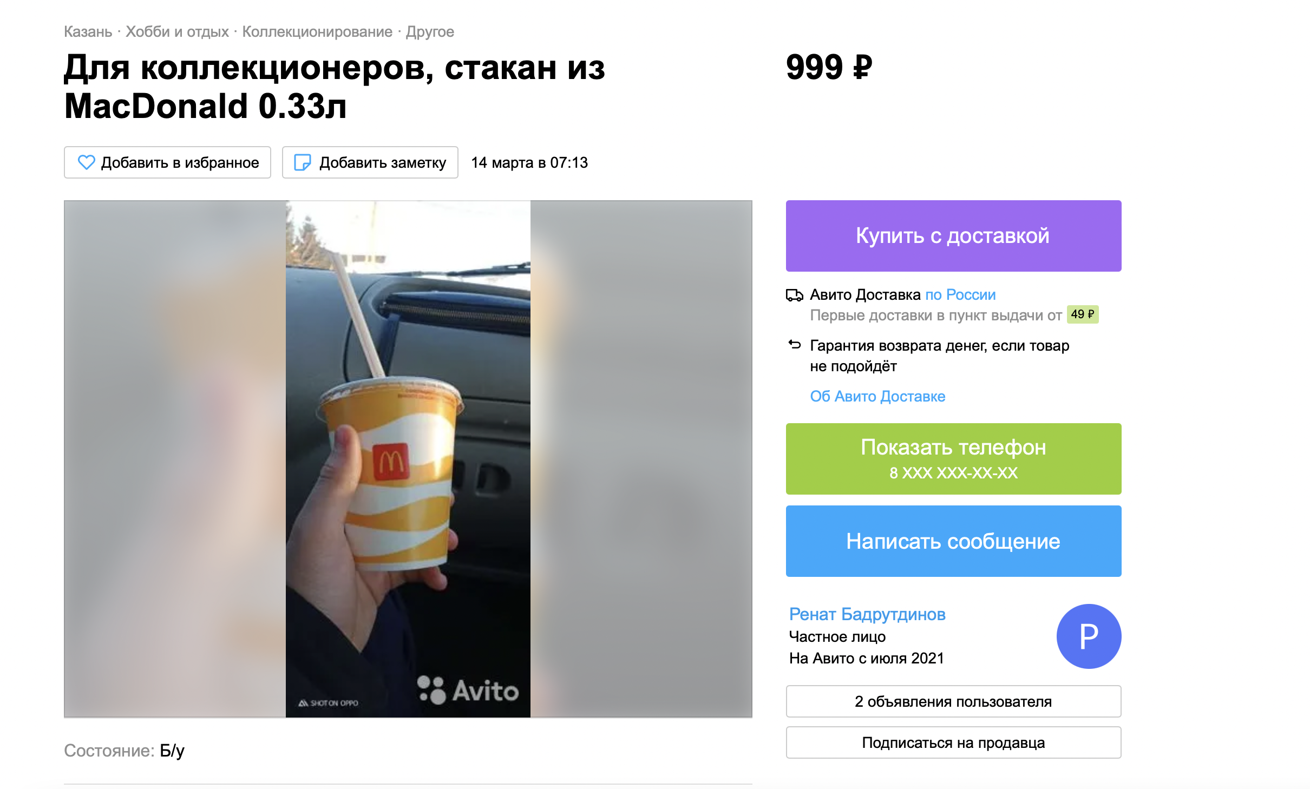Toggle Добавить в избранное button
The width and height of the screenshot is (1310, 789).
pyautogui.click(x=167, y=162)
